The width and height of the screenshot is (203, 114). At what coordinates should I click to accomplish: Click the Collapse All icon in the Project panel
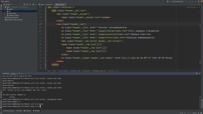pos(30,4)
